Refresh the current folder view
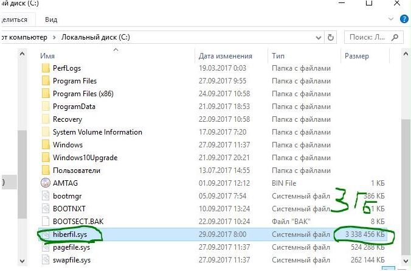Image resolution: width=411 pixels, height=271 pixels. pos(331,37)
